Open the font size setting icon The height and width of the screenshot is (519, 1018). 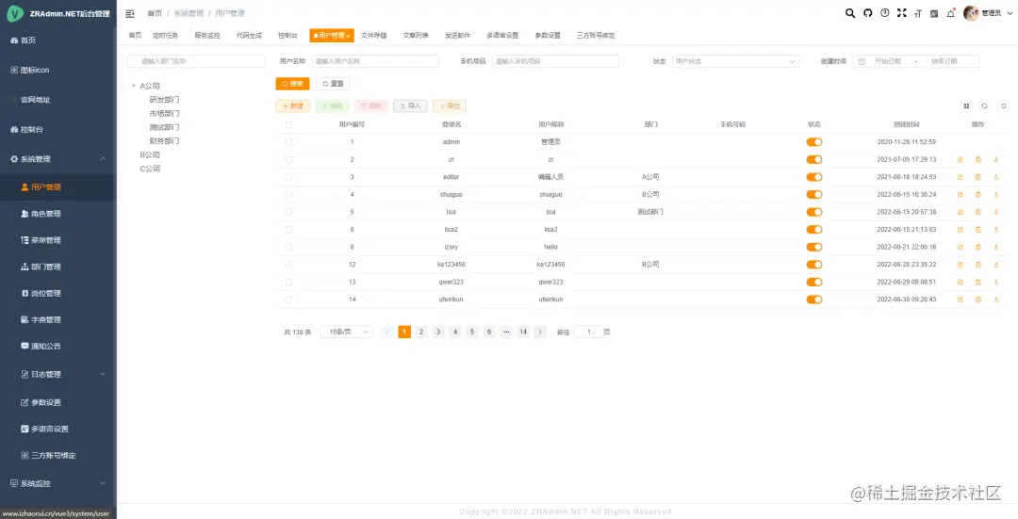918,13
